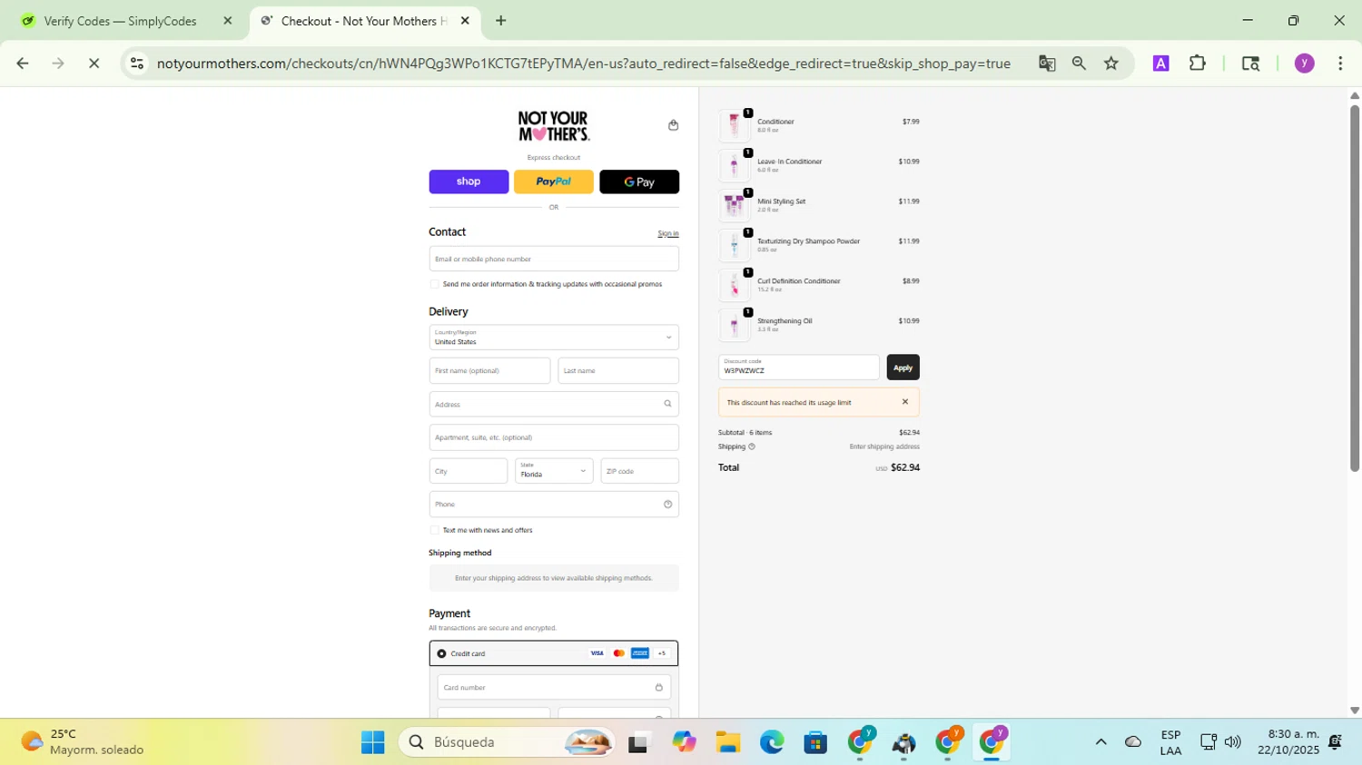Viewport: 1362px width, 765px height.
Task: Click the volume speaker tray icon
Action: point(1232,742)
